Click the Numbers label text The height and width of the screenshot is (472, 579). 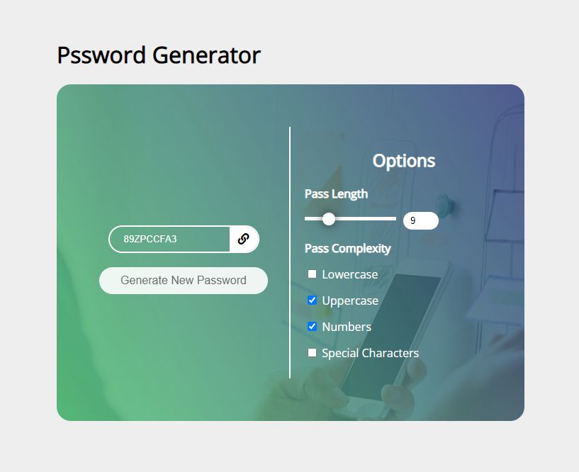347,327
